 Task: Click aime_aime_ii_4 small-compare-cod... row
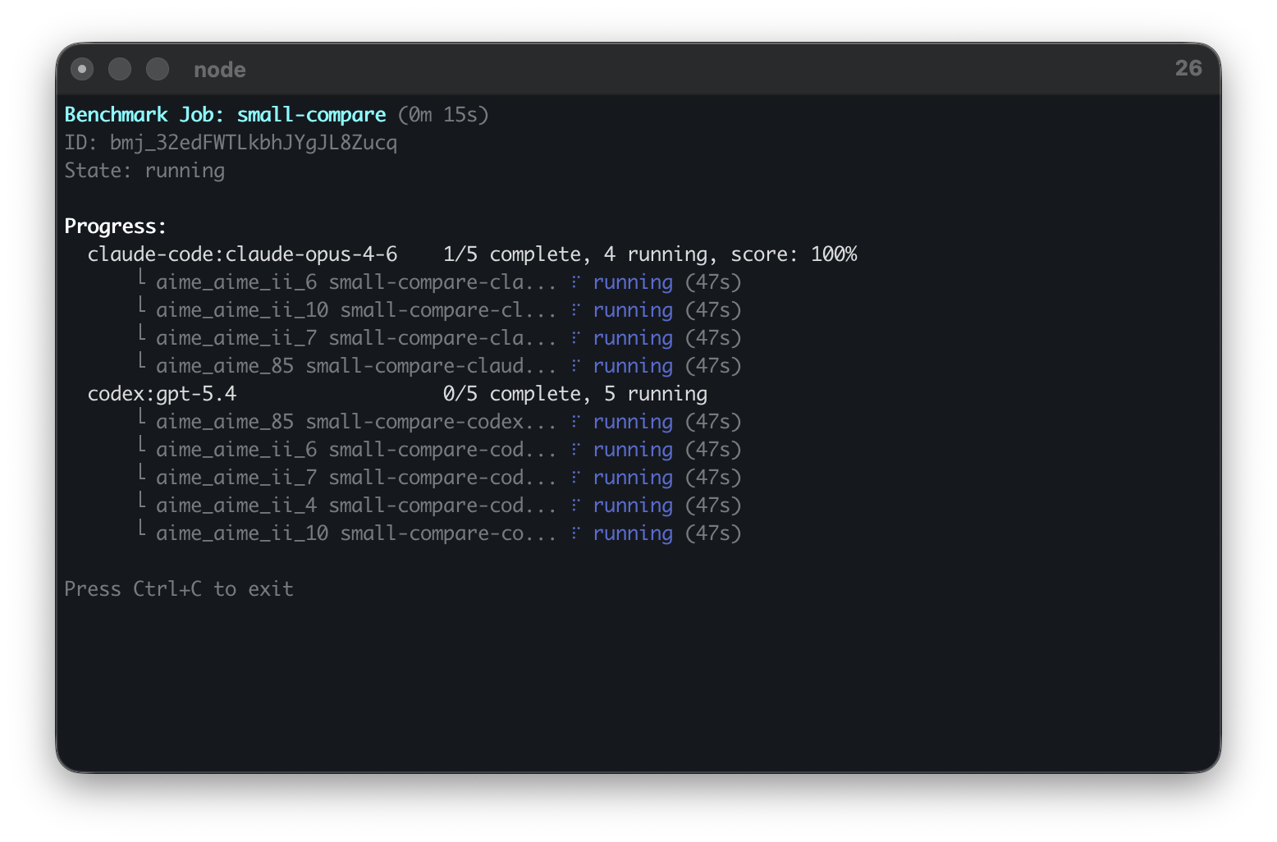point(441,506)
